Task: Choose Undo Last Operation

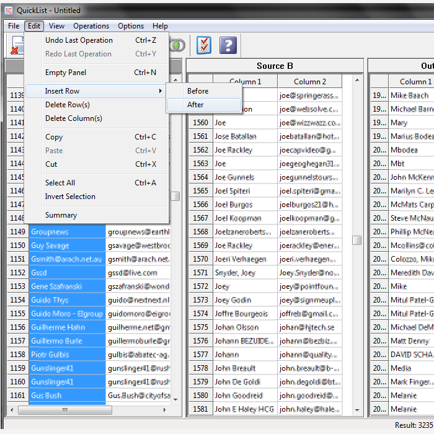Action: pos(97,40)
